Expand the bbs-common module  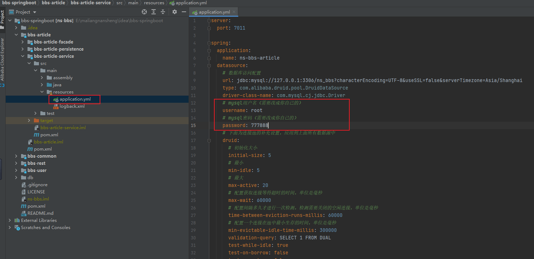[16, 156]
